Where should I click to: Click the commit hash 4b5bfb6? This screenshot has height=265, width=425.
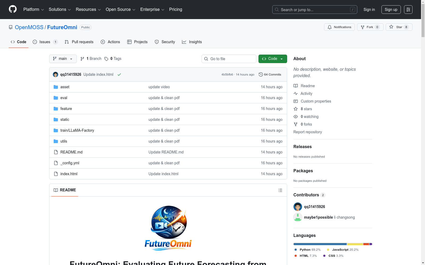pyautogui.click(x=227, y=74)
